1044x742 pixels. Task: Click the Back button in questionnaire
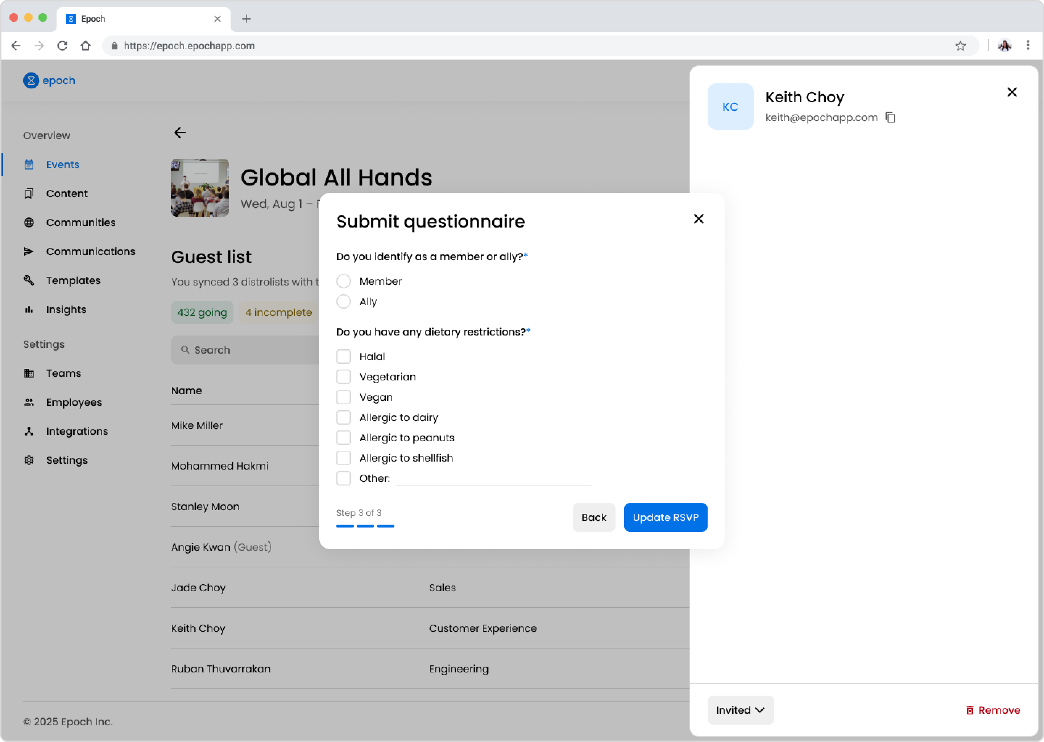coord(594,517)
